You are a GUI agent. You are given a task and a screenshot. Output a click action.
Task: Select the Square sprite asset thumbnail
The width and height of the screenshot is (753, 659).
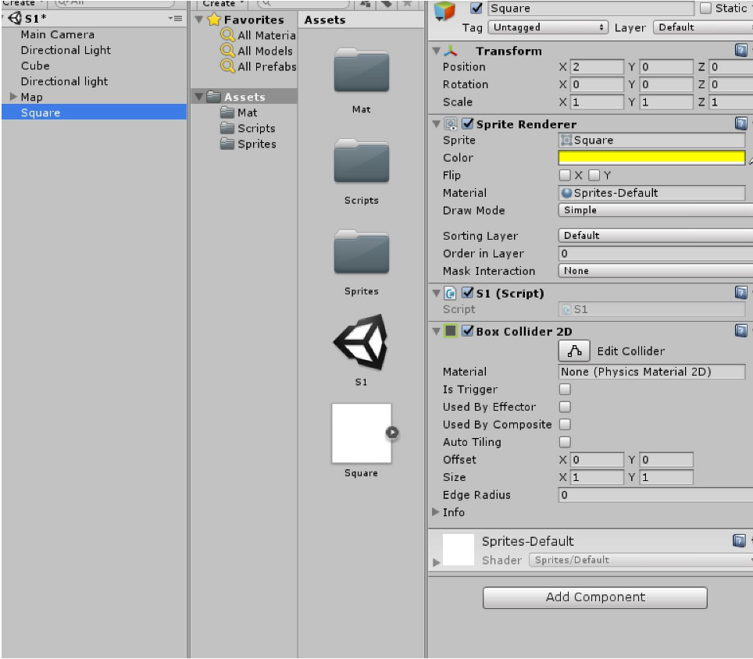coord(361,433)
